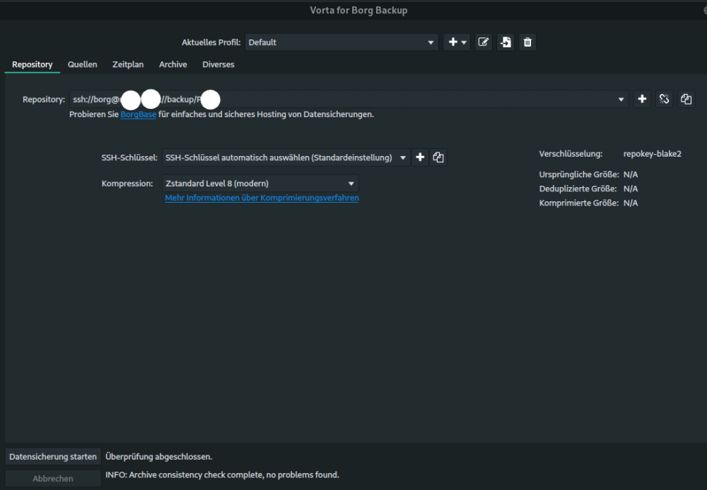Add new repository with plus icon
The height and width of the screenshot is (490, 707).
pos(642,99)
